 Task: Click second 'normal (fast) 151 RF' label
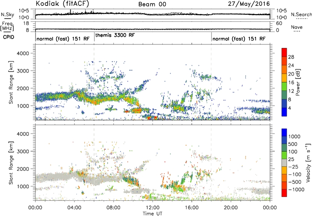pos(239,39)
